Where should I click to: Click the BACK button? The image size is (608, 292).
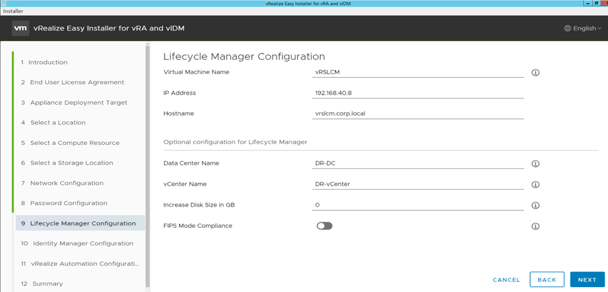[x=547, y=280]
